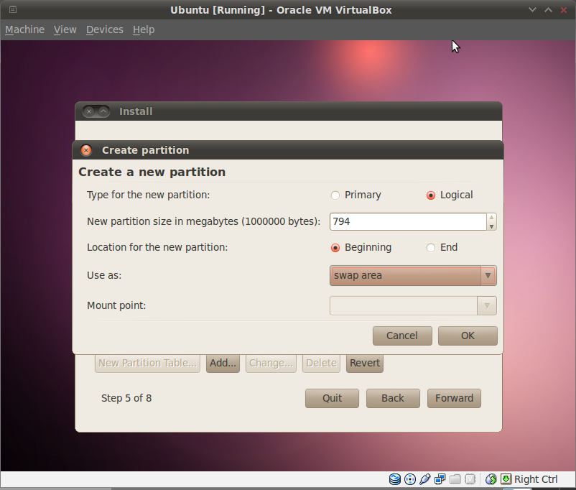This screenshot has width=576, height=490.
Task: Open the Help menu
Action: point(144,29)
